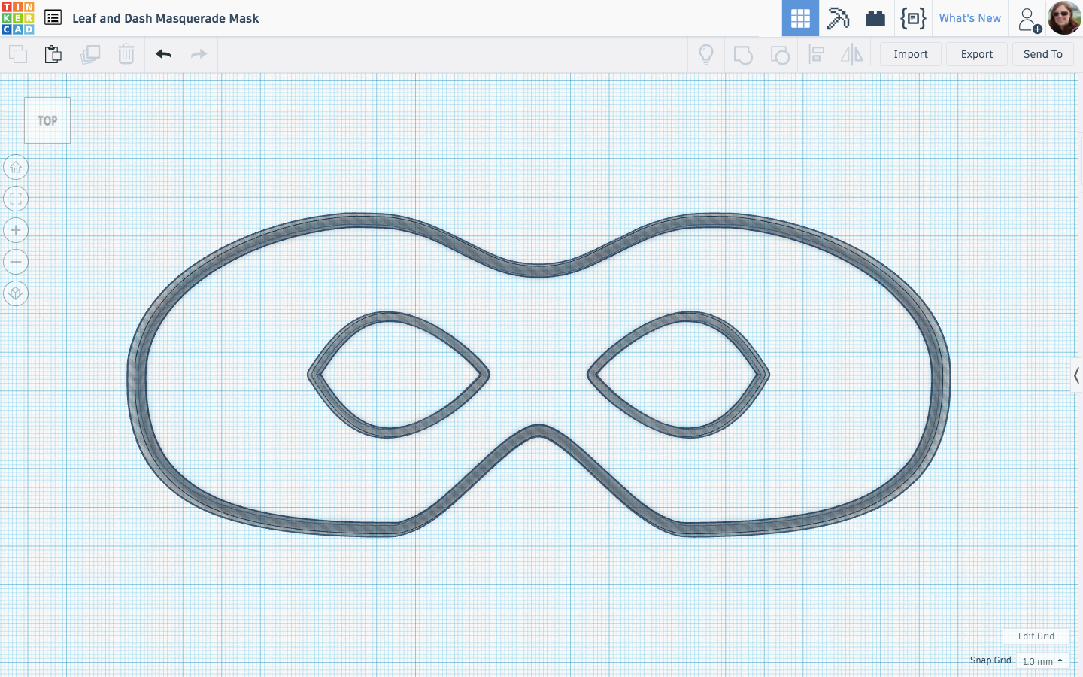Click the Group shapes icon
The height and width of the screenshot is (677, 1083).
tap(743, 54)
